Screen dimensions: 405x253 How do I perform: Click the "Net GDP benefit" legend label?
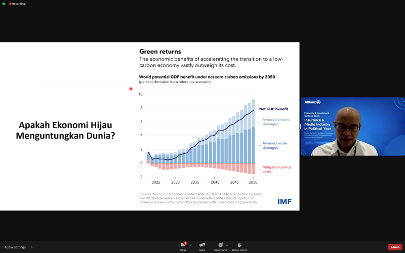(273, 109)
